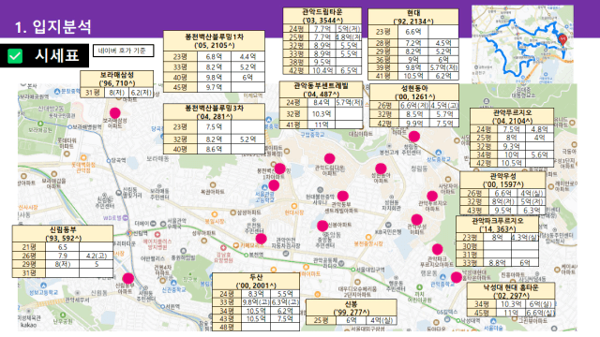Image resolution: width=600 pixels, height=337 pixels.
Task: Click the 8.8억 cell in 관악파크푸르지오 table
Action: pos(498,262)
